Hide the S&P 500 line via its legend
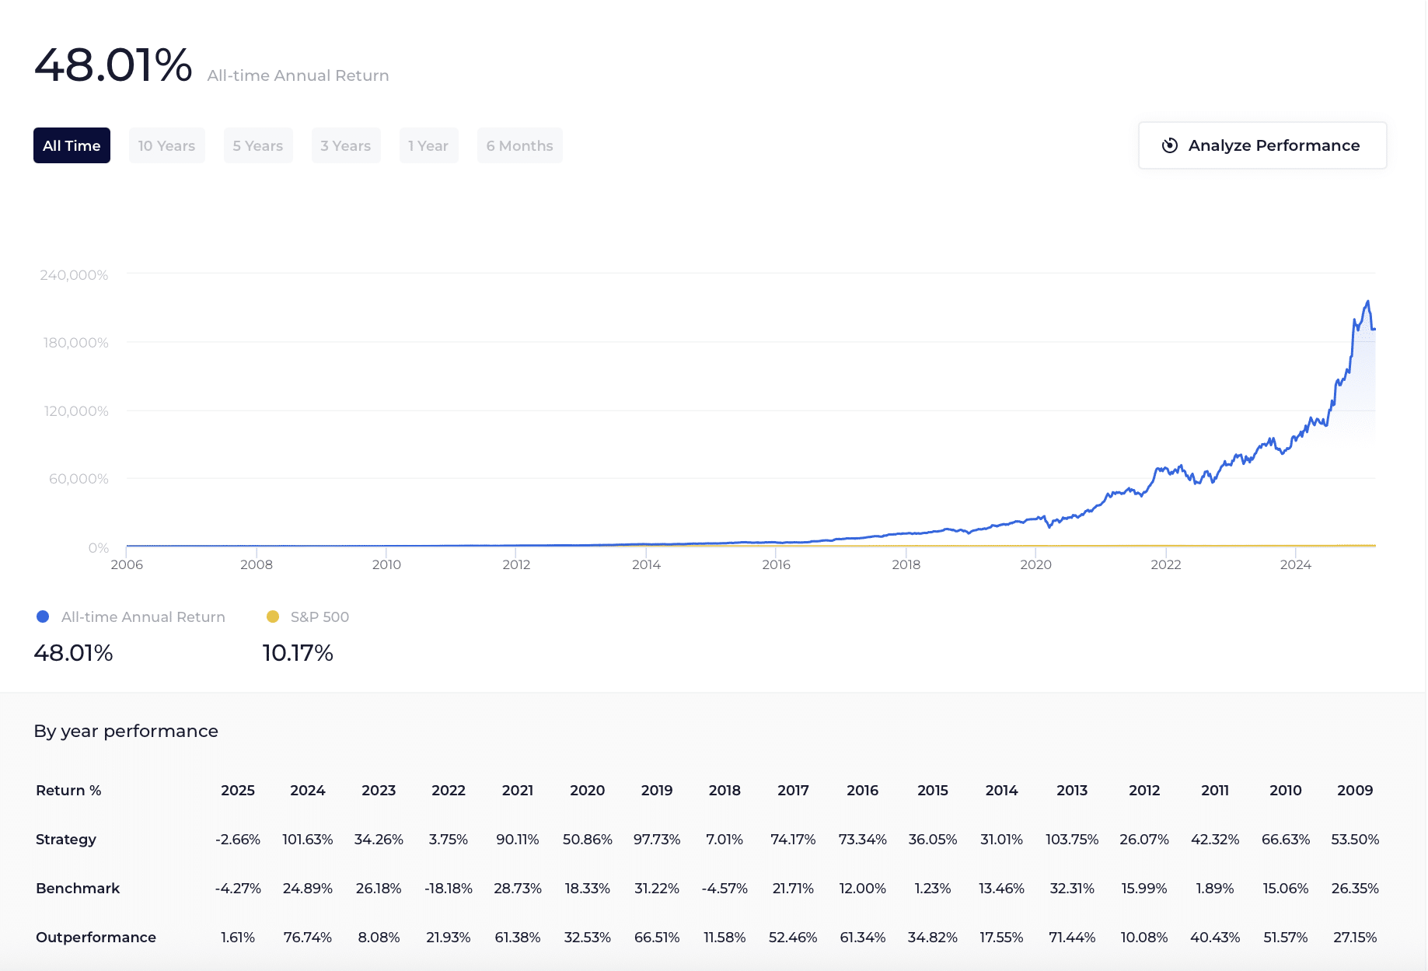Screen dimensions: 1428x971 coord(319,616)
